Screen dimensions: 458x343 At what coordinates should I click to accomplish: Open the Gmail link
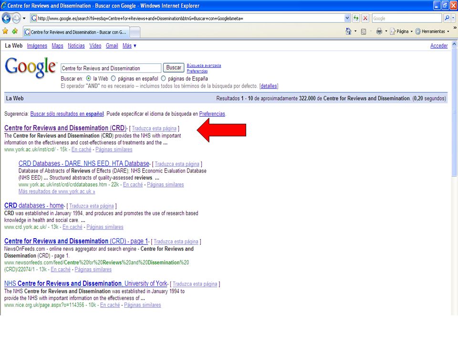(x=112, y=46)
